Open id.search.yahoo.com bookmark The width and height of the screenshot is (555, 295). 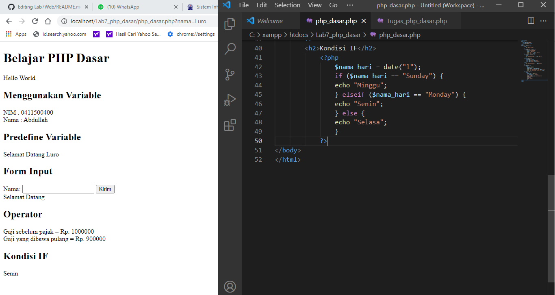point(60,34)
